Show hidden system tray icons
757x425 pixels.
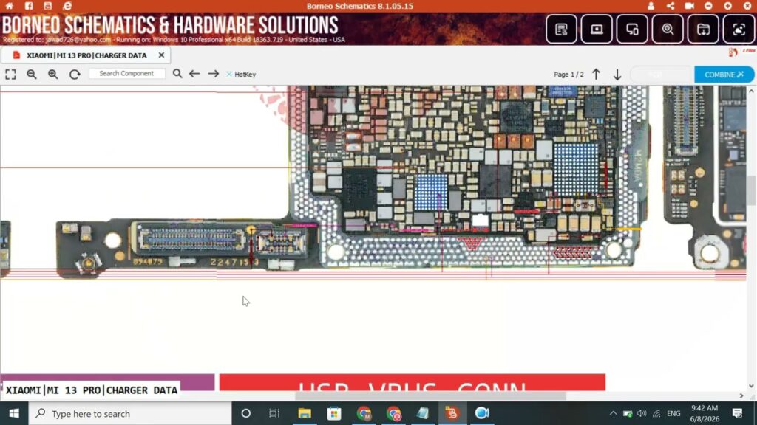click(613, 413)
